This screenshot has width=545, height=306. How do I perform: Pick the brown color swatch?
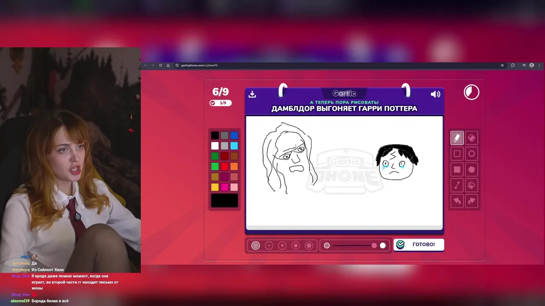234,156
